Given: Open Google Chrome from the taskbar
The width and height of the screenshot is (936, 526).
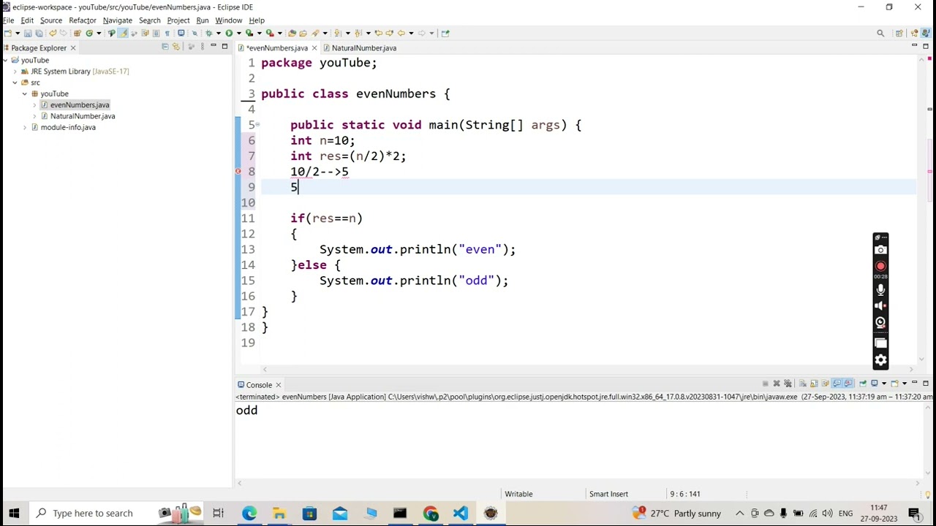Looking at the screenshot, I should (x=430, y=513).
